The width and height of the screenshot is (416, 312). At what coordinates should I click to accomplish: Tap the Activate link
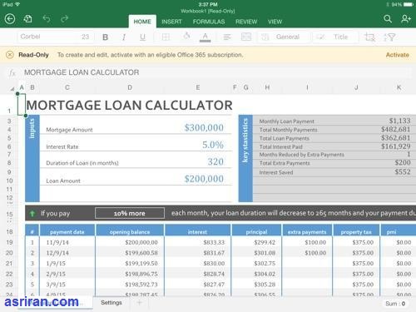point(398,55)
